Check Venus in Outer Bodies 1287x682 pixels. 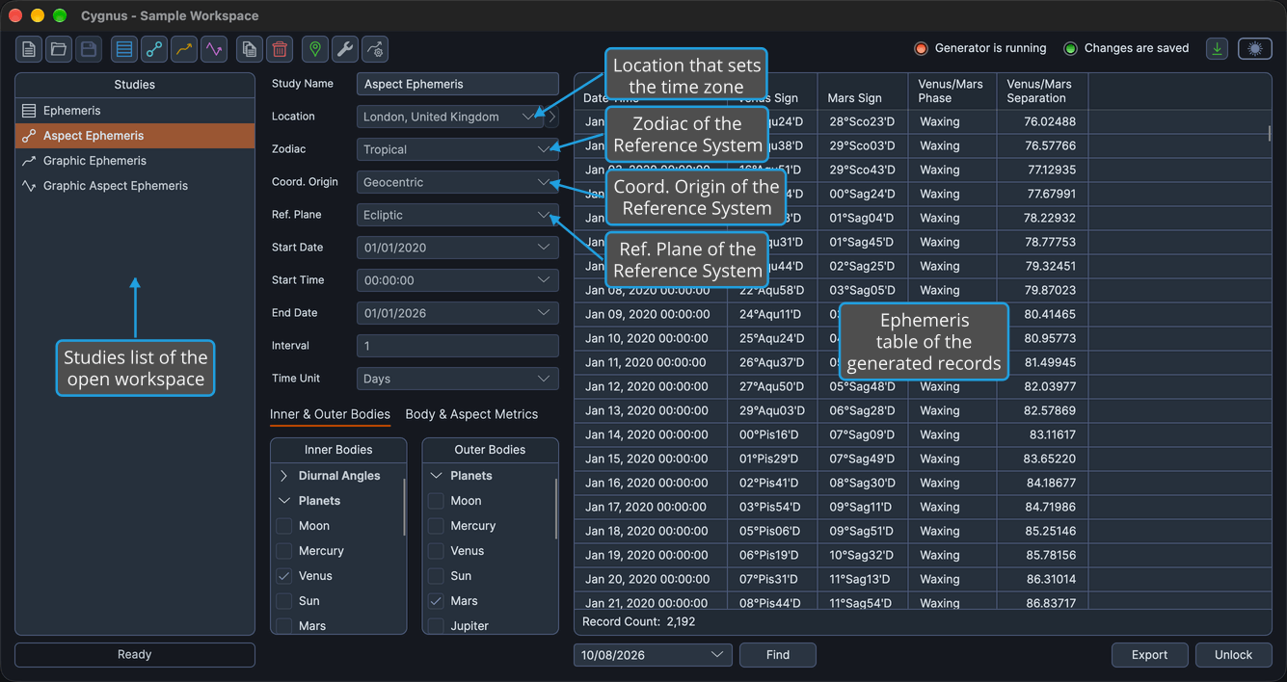[436, 551]
